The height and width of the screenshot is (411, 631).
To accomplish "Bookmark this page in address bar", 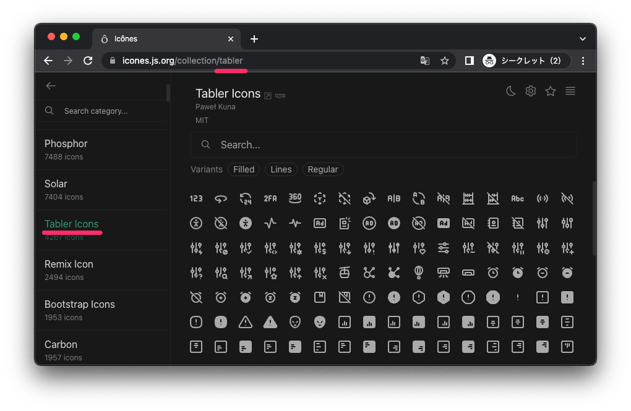I will pos(444,61).
